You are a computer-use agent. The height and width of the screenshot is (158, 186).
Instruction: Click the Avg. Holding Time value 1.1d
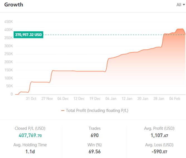30,152
